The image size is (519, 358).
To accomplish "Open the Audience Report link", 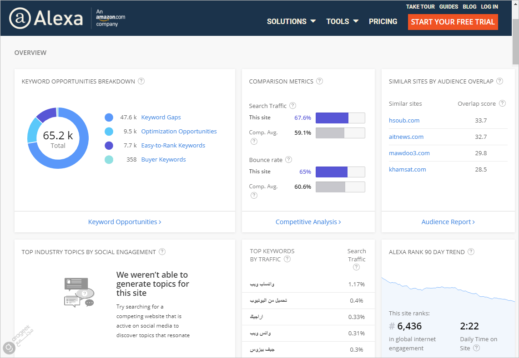I will [x=448, y=222].
